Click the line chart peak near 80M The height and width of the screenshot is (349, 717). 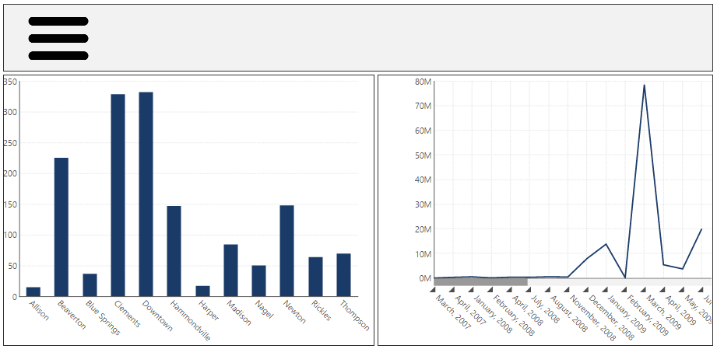644,86
